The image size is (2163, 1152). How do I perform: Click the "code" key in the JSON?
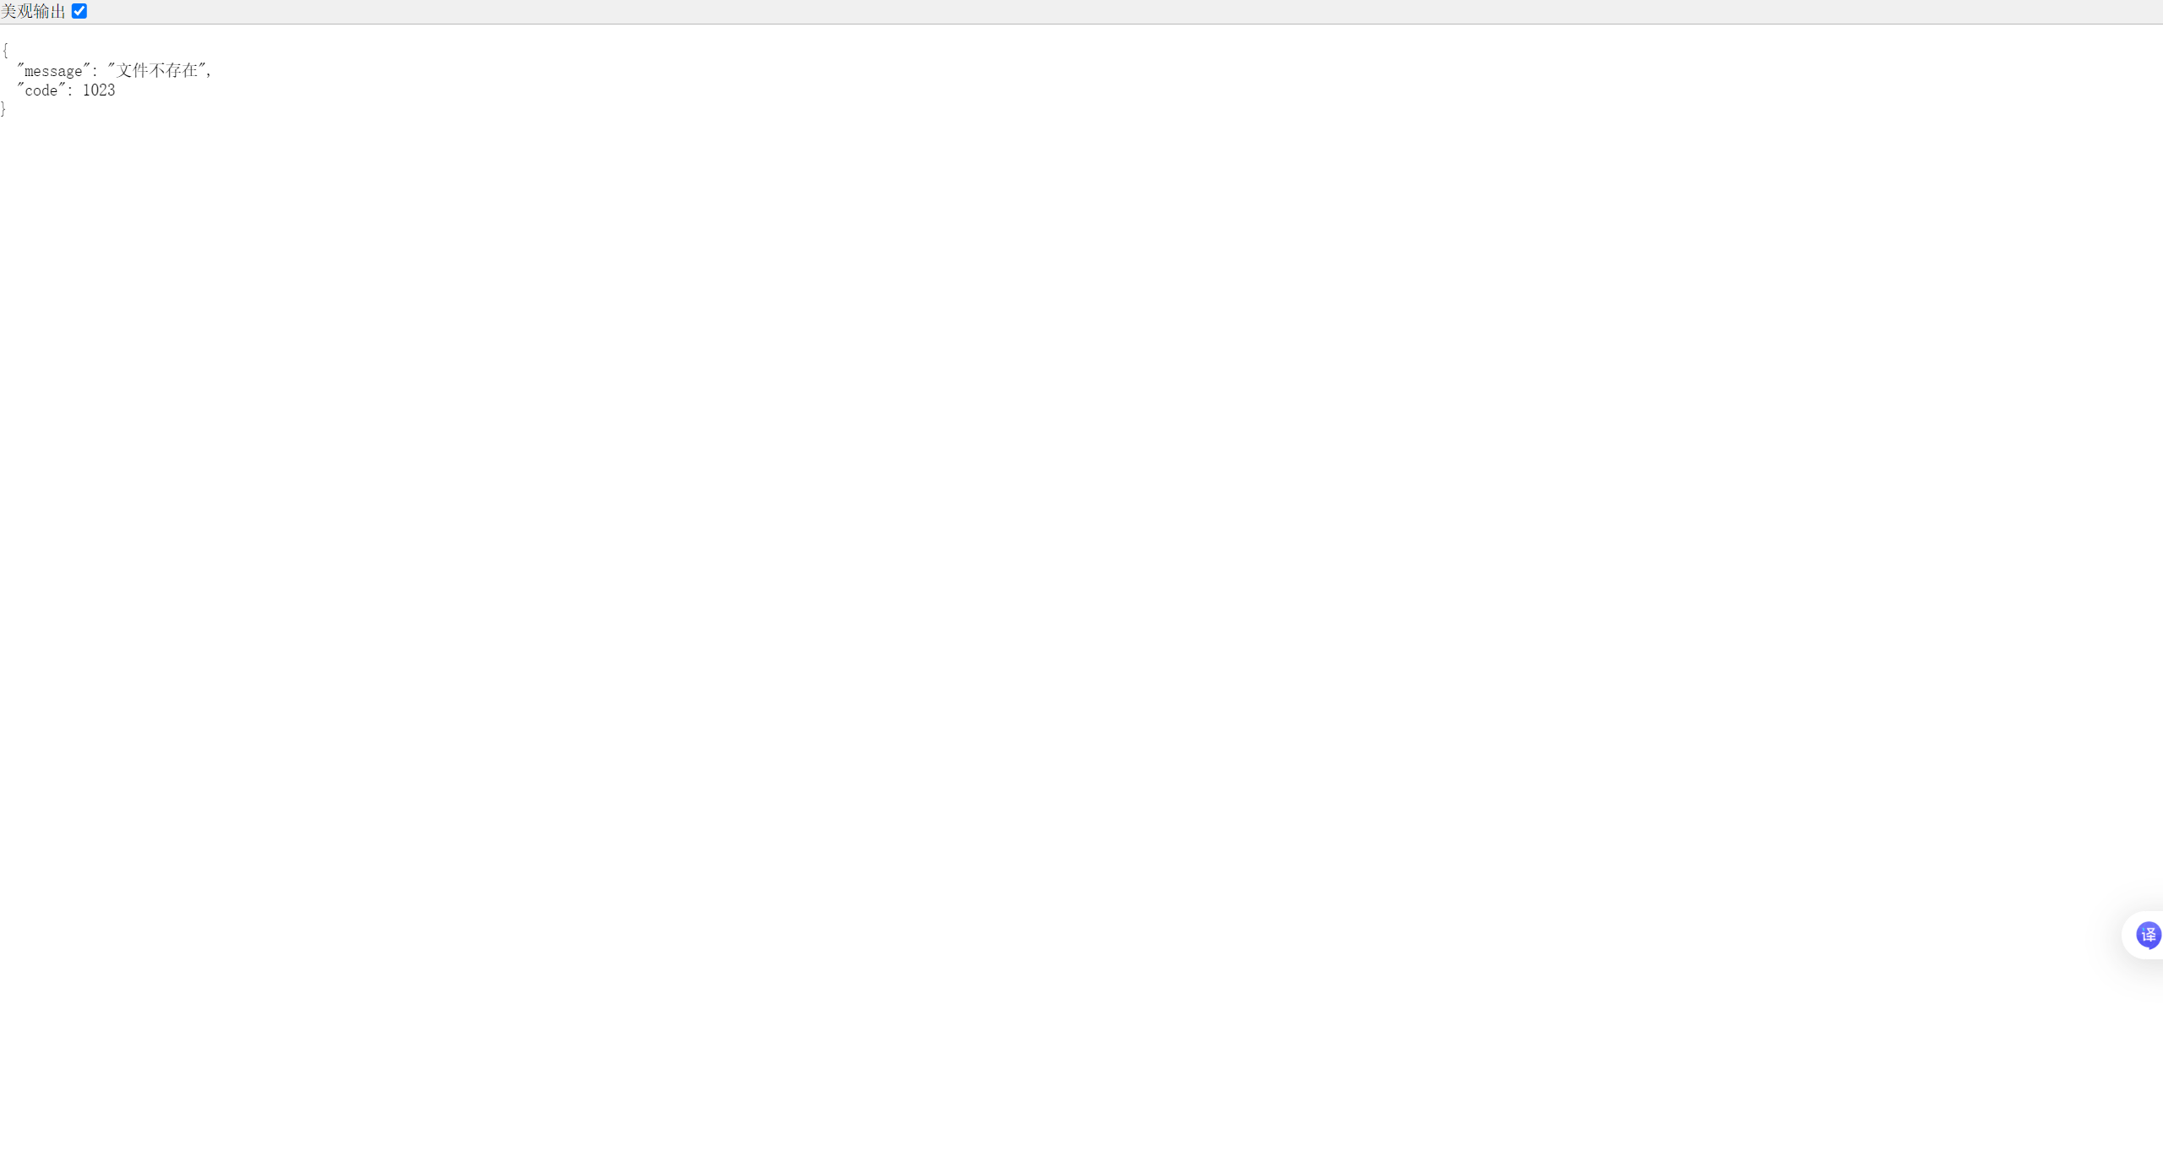click(x=41, y=90)
